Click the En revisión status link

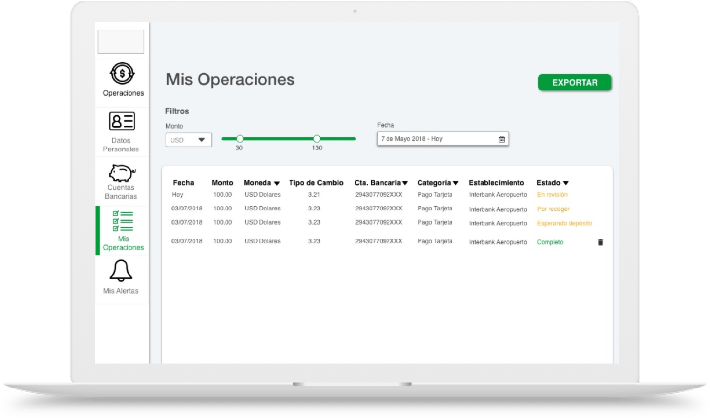(x=552, y=195)
